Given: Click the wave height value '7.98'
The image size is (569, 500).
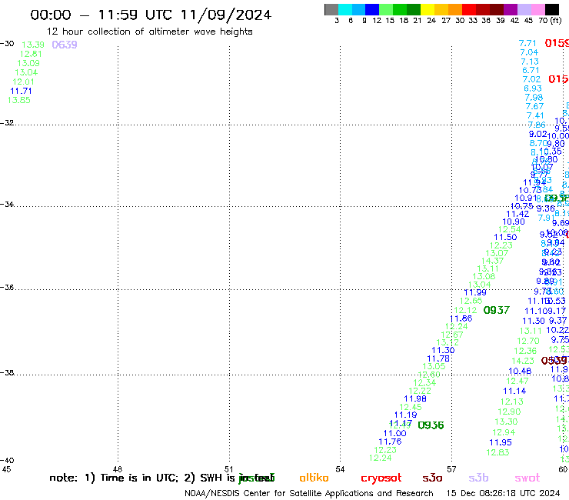Looking at the screenshot, I should tap(534, 98).
